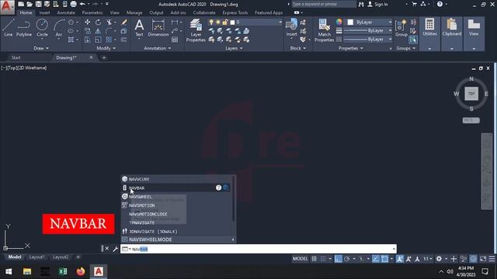The height and width of the screenshot is (279, 497).
Task: Open the Annotate ribbon tab
Action: [x=66, y=12]
